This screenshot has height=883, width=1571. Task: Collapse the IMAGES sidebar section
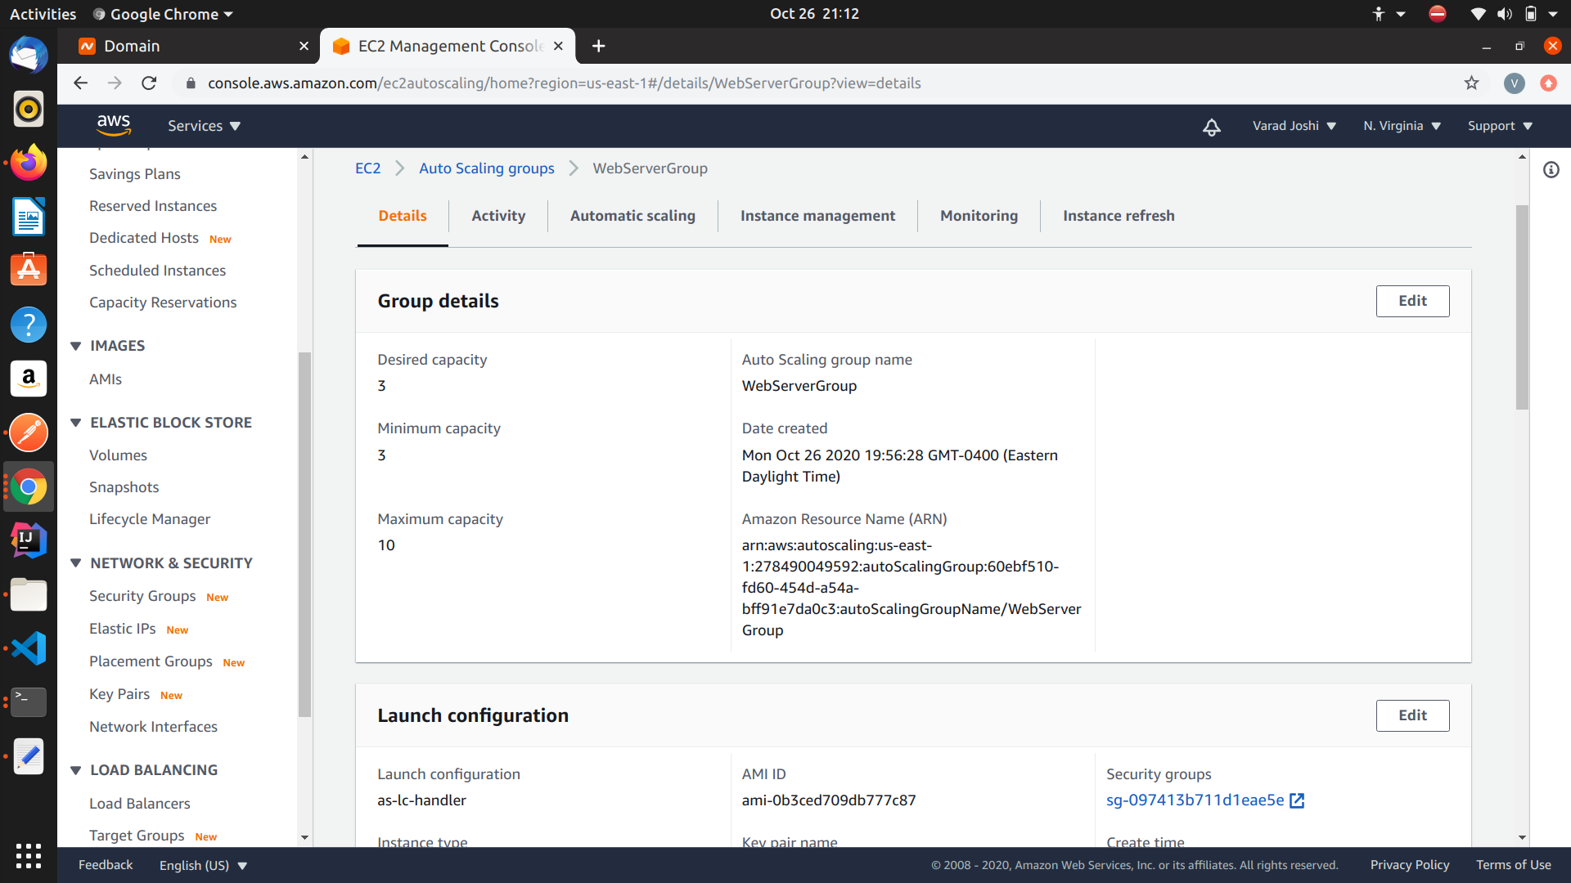[x=75, y=346]
